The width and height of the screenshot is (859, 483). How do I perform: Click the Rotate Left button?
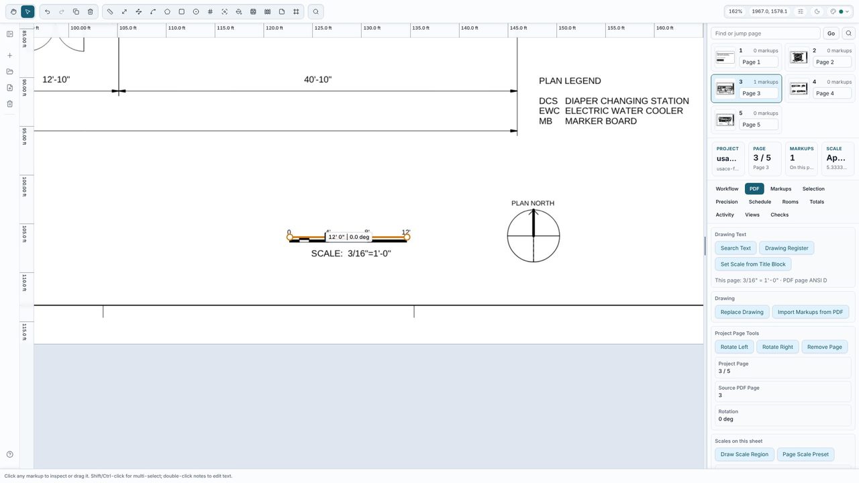tap(734, 347)
